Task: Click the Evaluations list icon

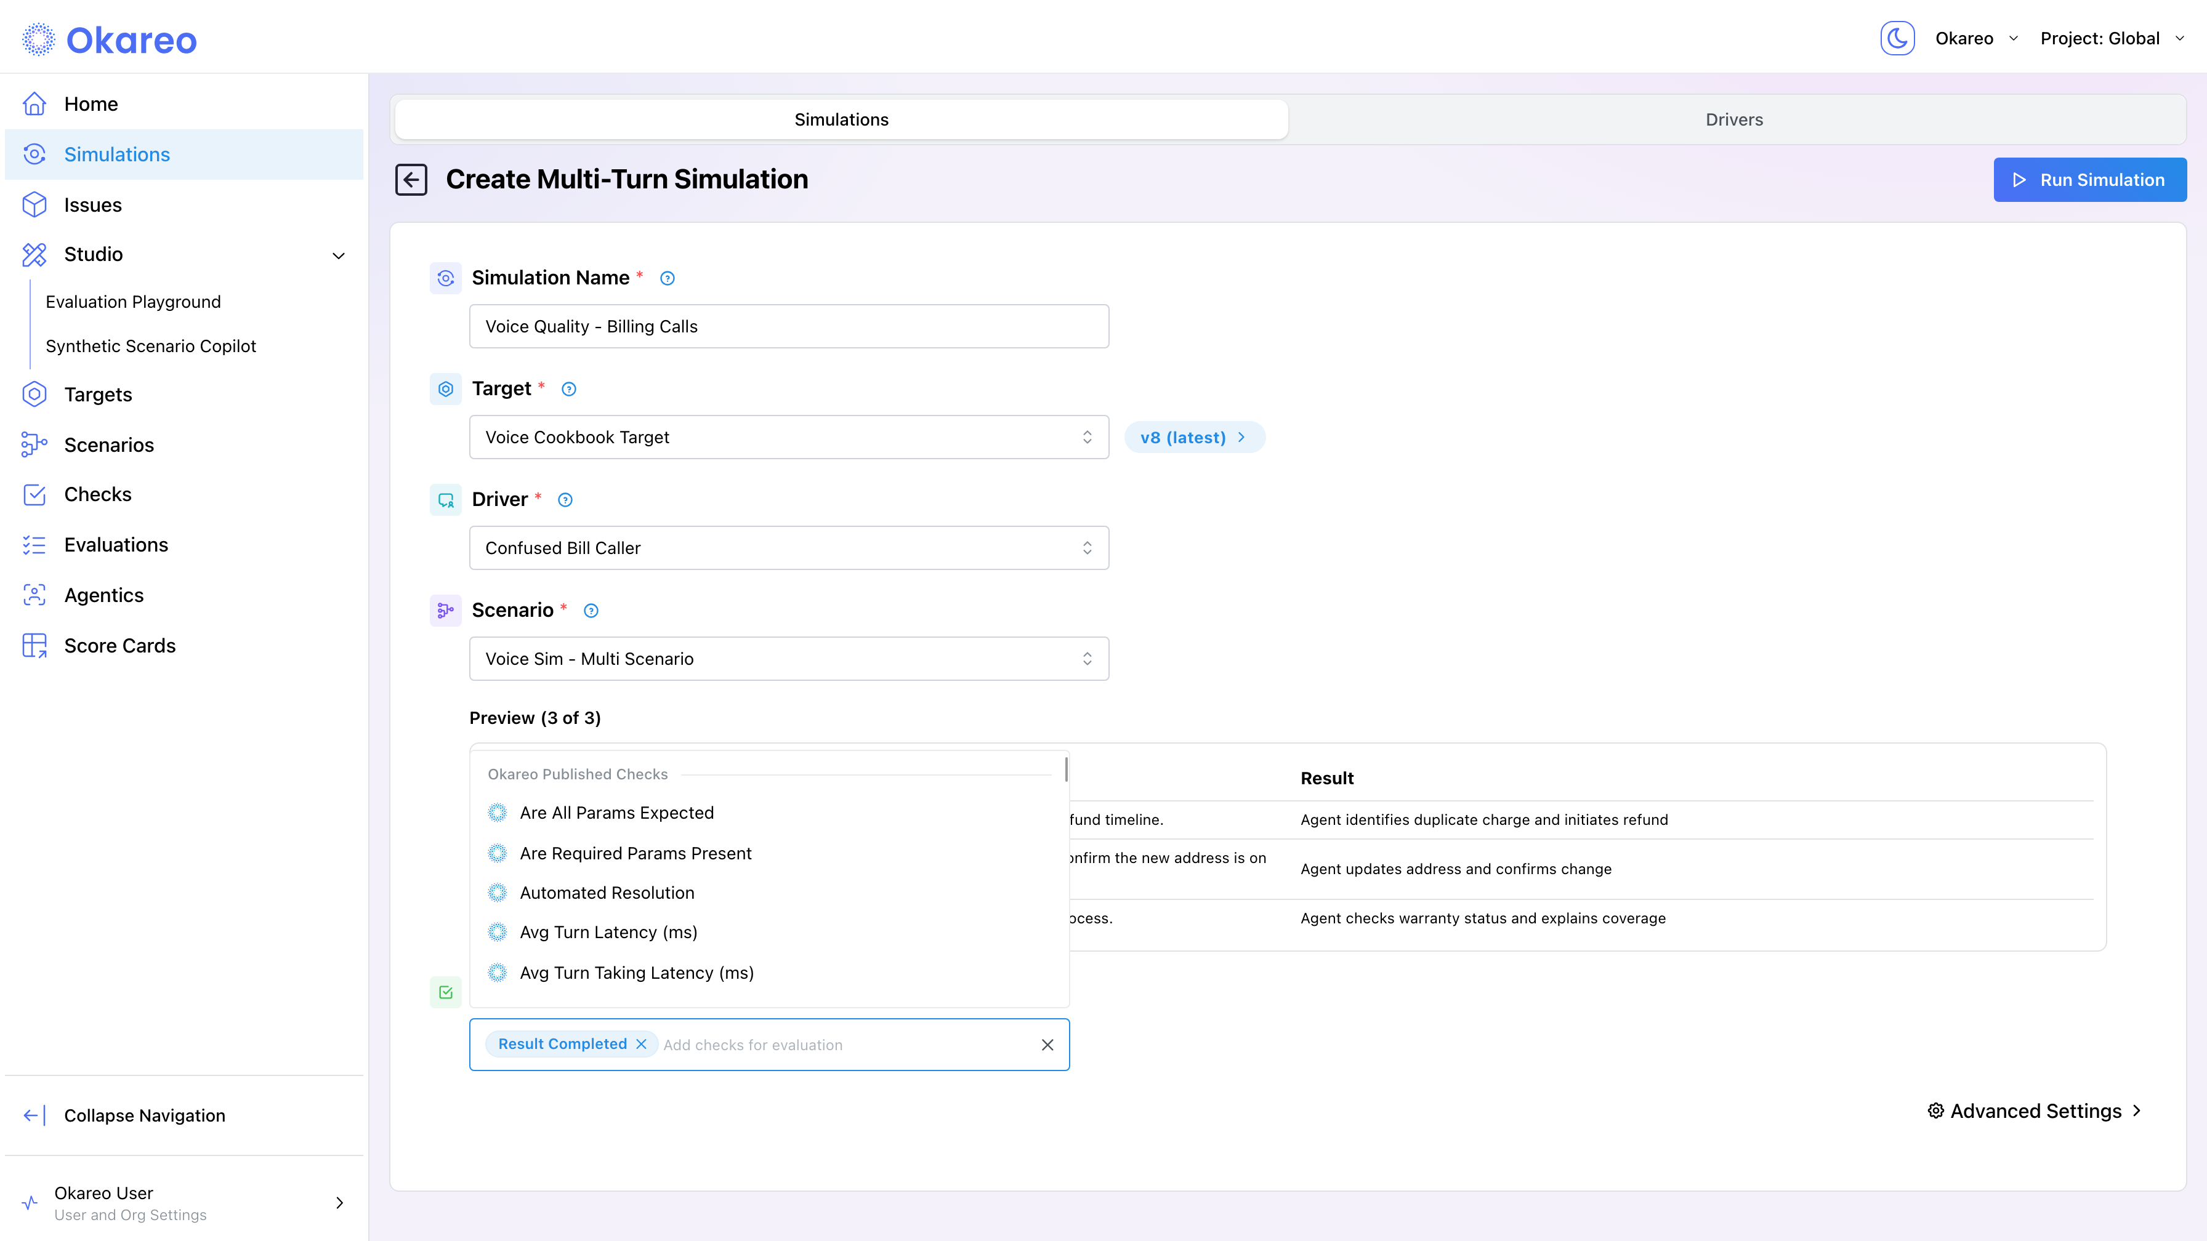Action: [x=34, y=545]
